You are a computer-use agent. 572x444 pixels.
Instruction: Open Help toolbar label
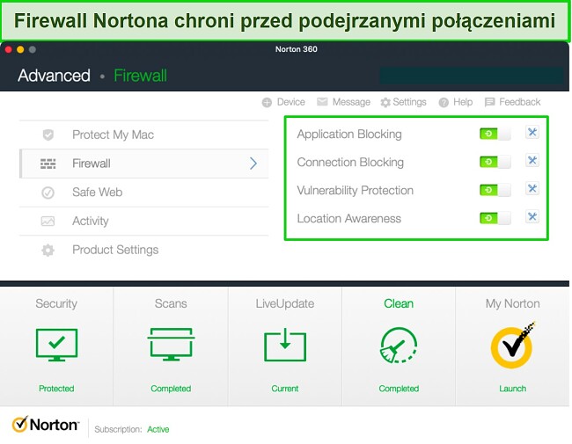pos(463,102)
